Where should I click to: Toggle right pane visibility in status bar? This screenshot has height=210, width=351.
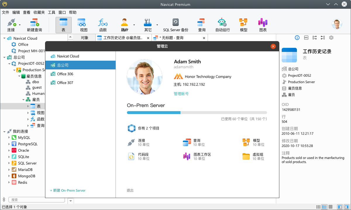346,207
